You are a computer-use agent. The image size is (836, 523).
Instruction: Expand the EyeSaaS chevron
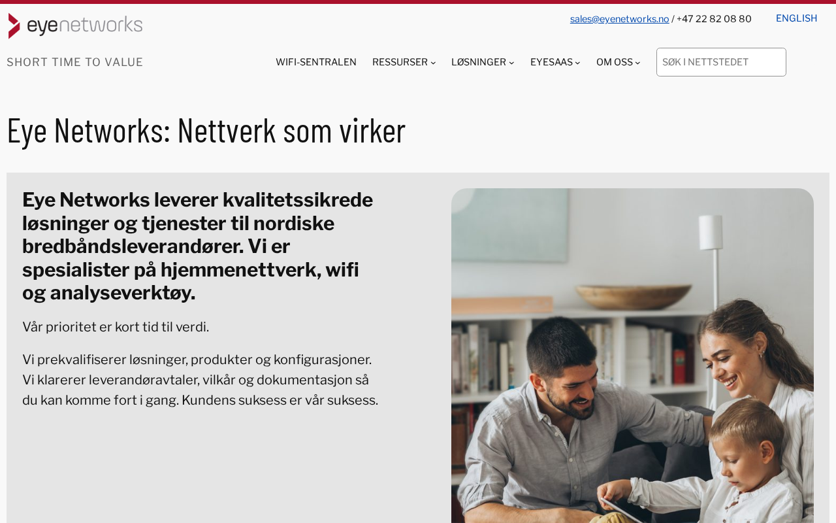tap(577, 63)
